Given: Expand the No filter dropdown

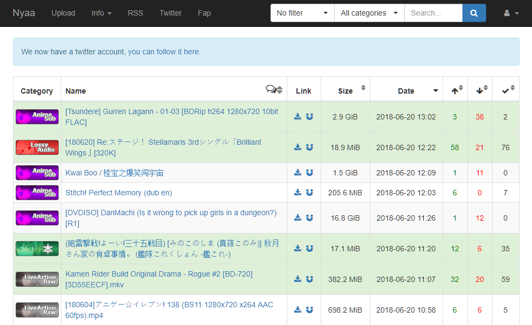Looking at the screenshot, I should (302, 13).
